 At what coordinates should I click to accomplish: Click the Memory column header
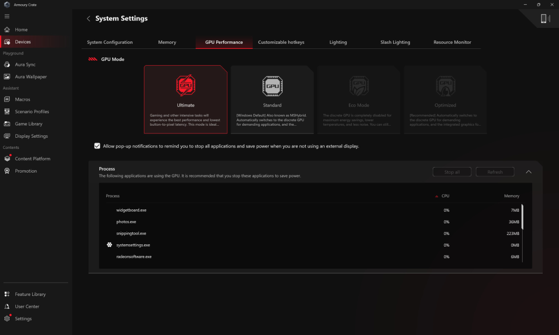click(x=511, y=196)
